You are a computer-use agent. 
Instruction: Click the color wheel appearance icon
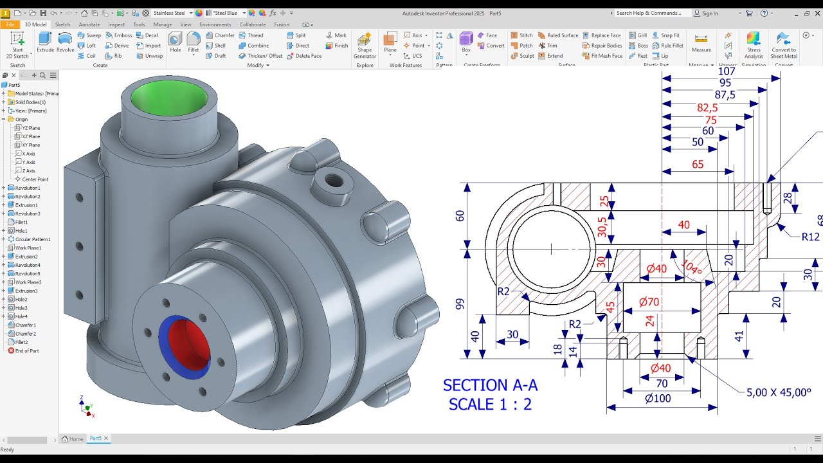(199, 13)
